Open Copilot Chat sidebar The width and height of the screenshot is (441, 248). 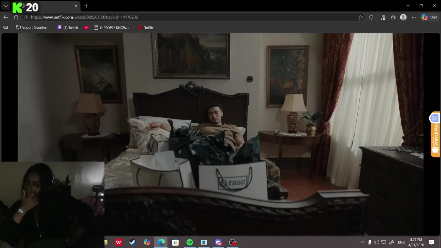[x=429, y=17]
